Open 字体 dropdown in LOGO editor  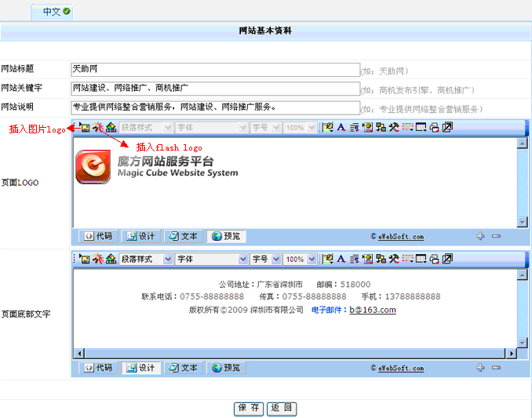[212, 128]
